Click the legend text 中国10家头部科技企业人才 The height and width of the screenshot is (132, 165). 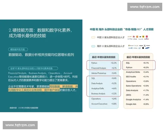[111, 37]
